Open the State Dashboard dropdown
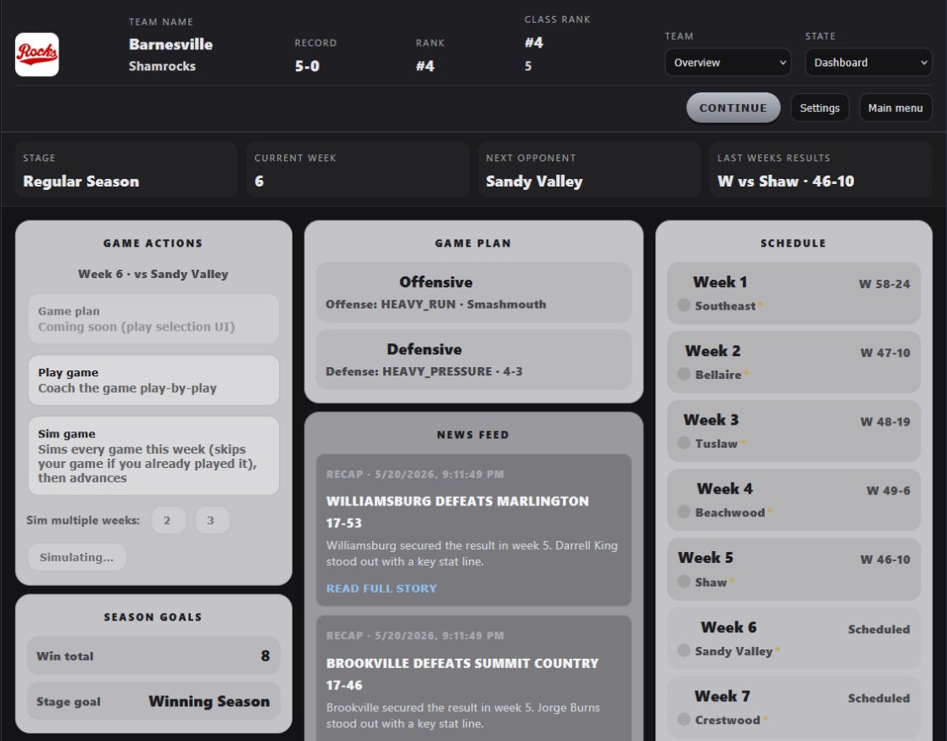This screenshot has width=947, height=741. tap(868, 62)
